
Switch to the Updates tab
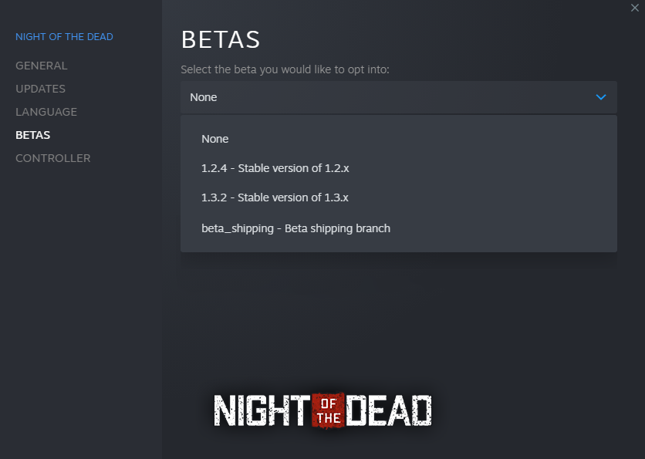[x=40, y=89]
